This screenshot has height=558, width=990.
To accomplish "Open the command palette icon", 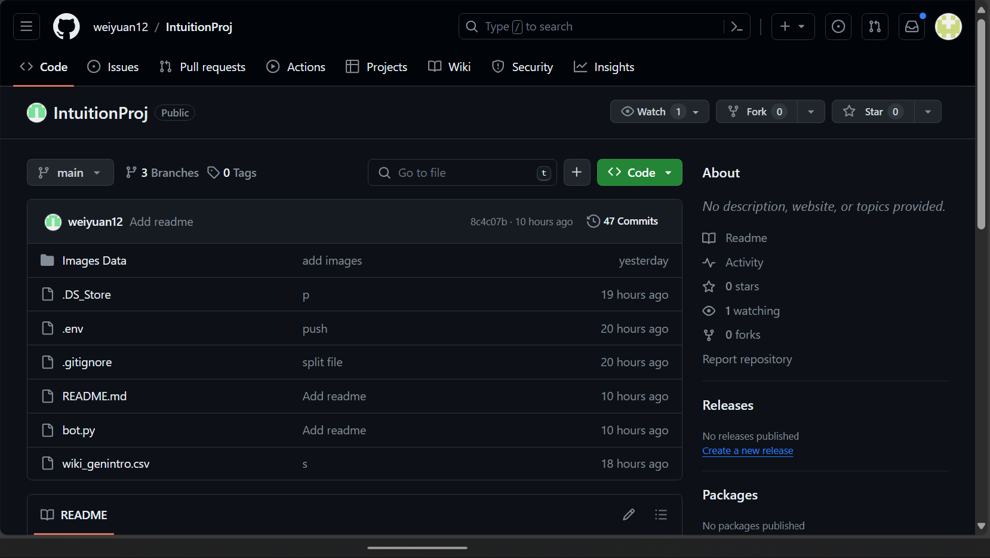I will (737, 26).
